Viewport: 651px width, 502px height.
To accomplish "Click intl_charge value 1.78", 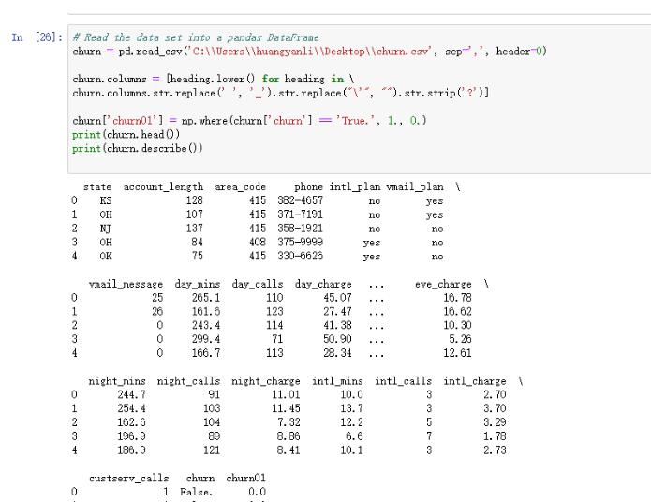I will pos(495,436).
